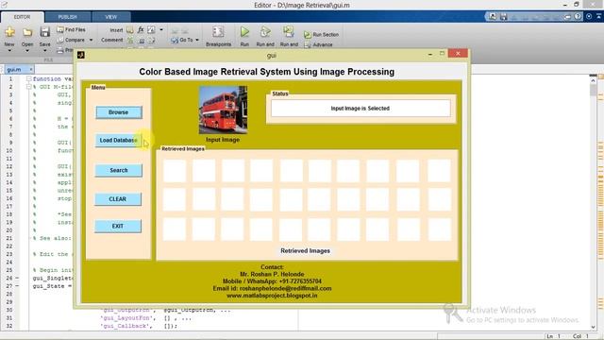604x340 pixels.
Task: Click the Load Database button
Action: click(x=119, y=141)
